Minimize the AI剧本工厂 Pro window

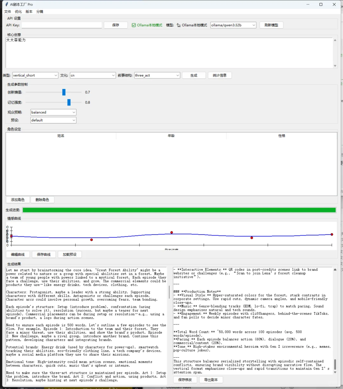tap(308, 4)
